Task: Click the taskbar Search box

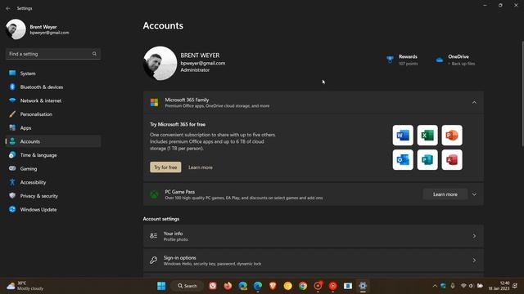Action: 187,286
